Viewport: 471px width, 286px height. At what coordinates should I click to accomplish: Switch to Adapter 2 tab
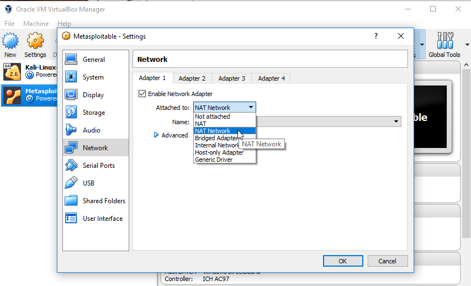click(192, 78)
